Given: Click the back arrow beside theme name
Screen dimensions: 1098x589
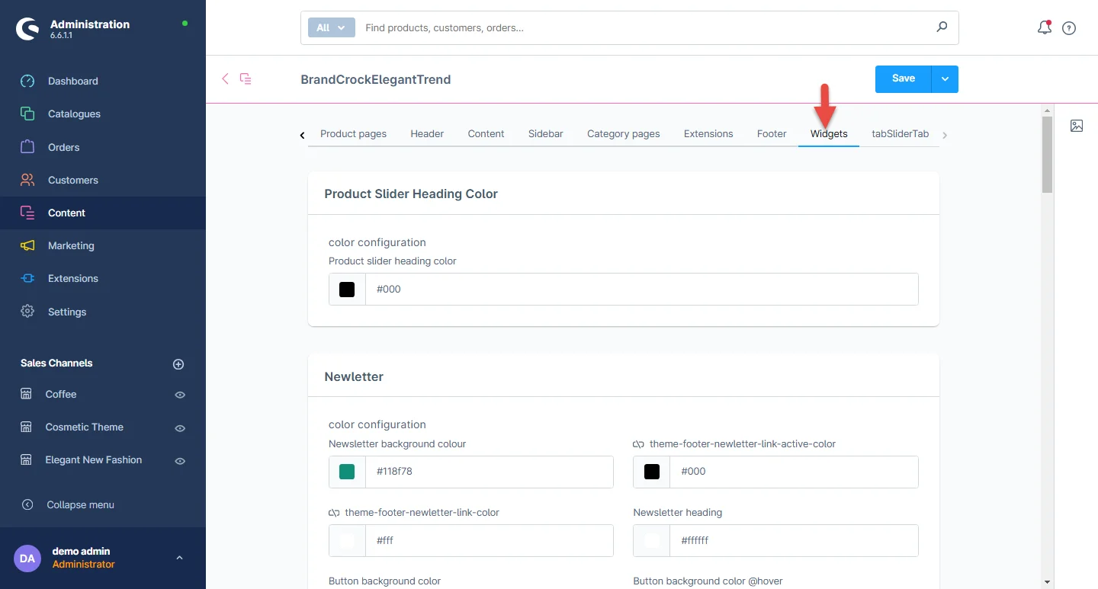Looking at the screenshot, I should (225, 78).
